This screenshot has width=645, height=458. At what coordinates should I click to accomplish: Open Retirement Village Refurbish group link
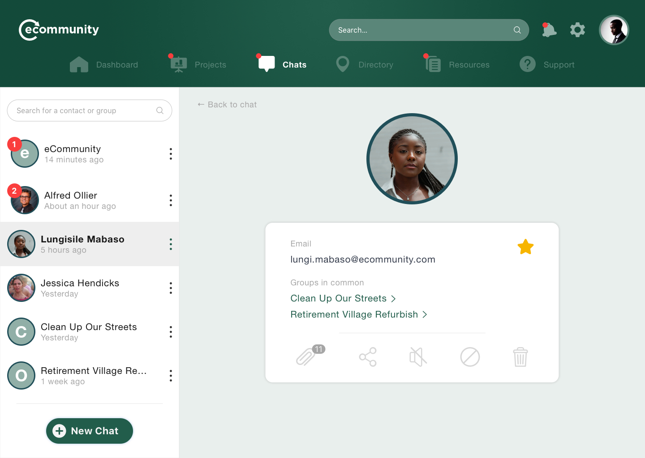(x=359, y=314)
